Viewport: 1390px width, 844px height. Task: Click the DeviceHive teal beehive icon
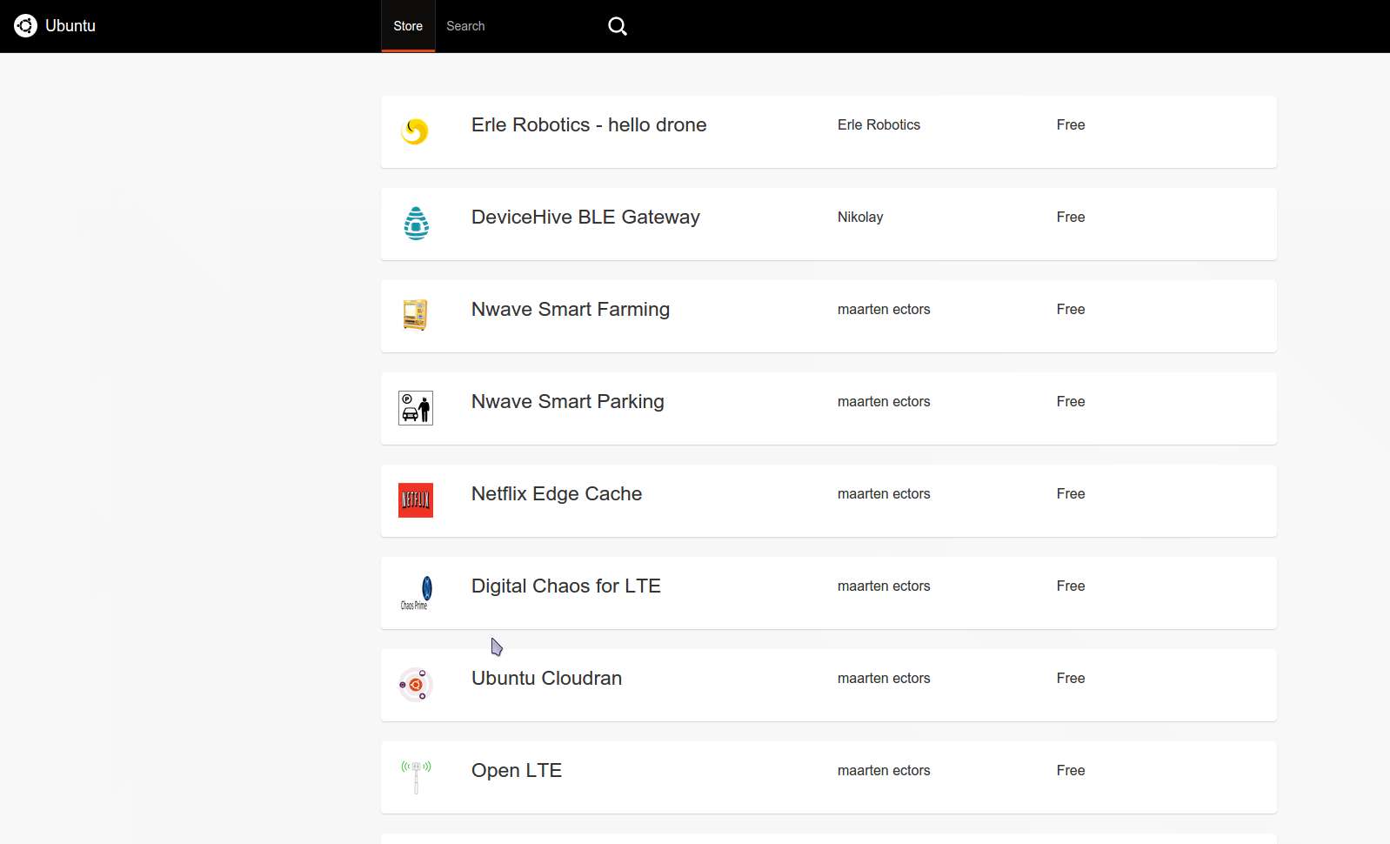click(x=416, y=224)
